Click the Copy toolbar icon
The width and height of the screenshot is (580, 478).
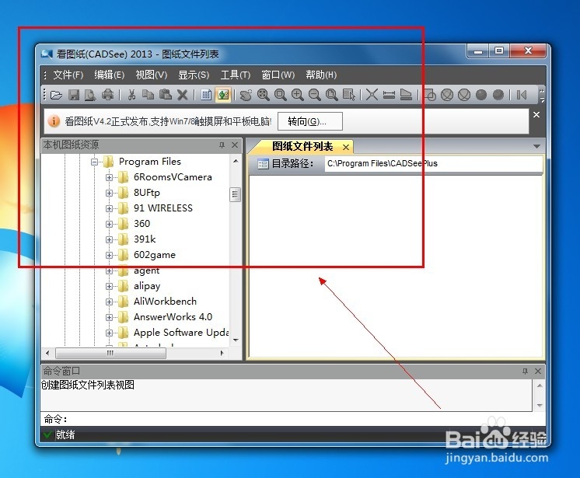[148, 95]
